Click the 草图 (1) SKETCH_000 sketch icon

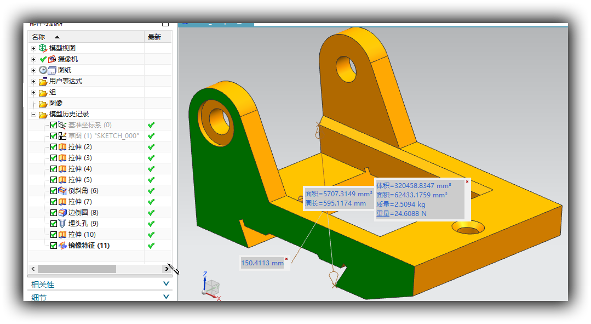point(62,136)
